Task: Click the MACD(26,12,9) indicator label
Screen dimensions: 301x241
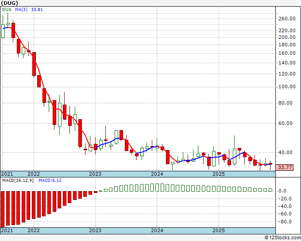Action: point(18,181)
